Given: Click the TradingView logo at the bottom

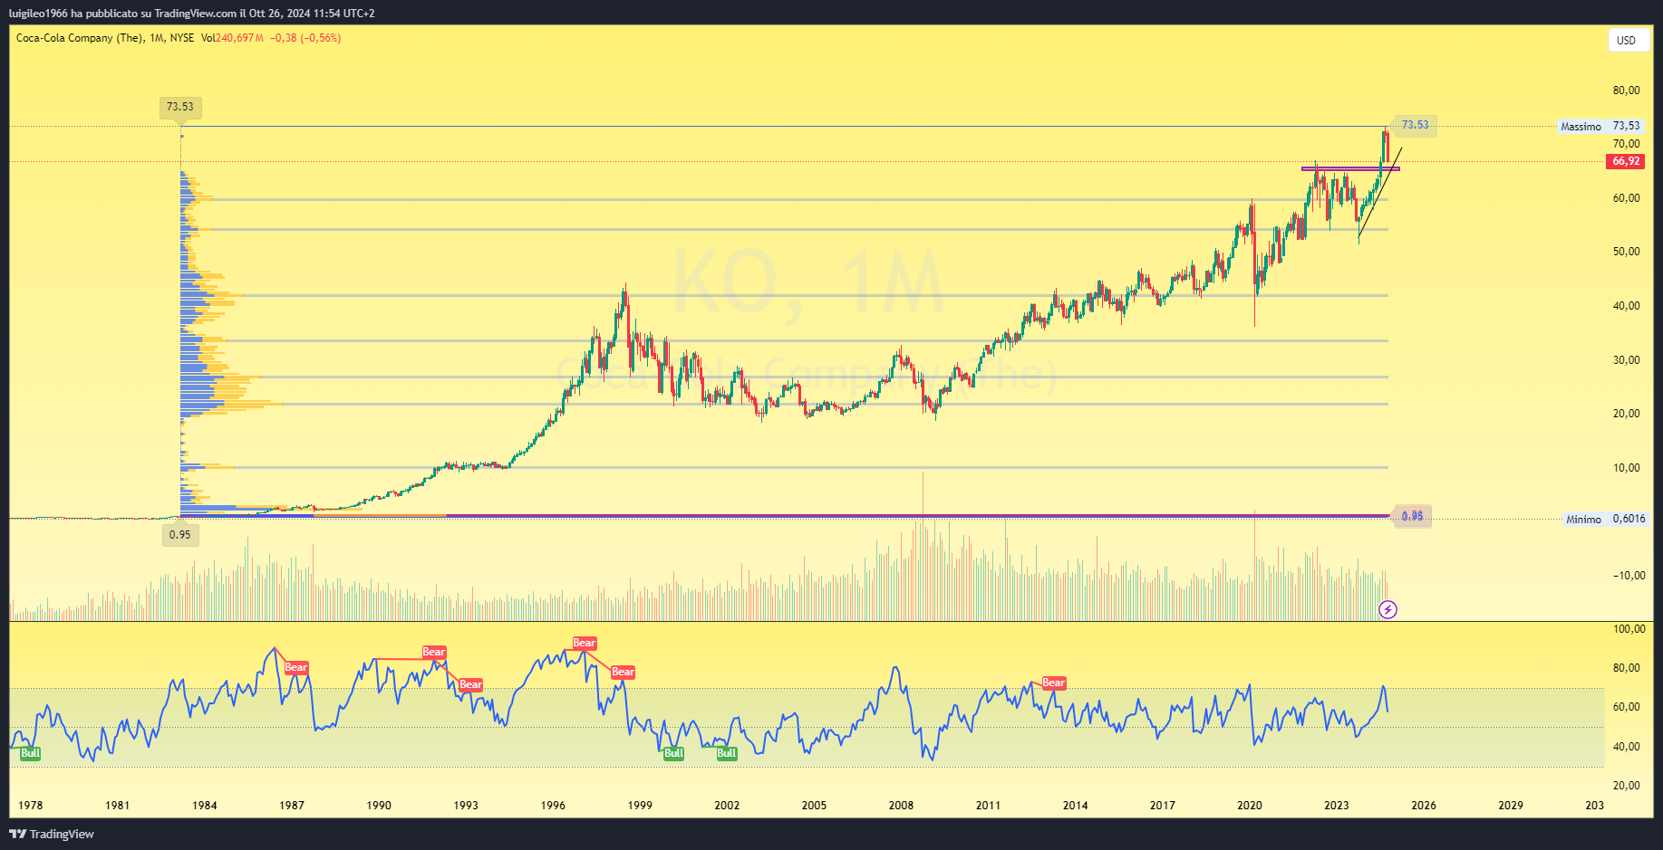Looking at the screenshot, I should [52, 834].
